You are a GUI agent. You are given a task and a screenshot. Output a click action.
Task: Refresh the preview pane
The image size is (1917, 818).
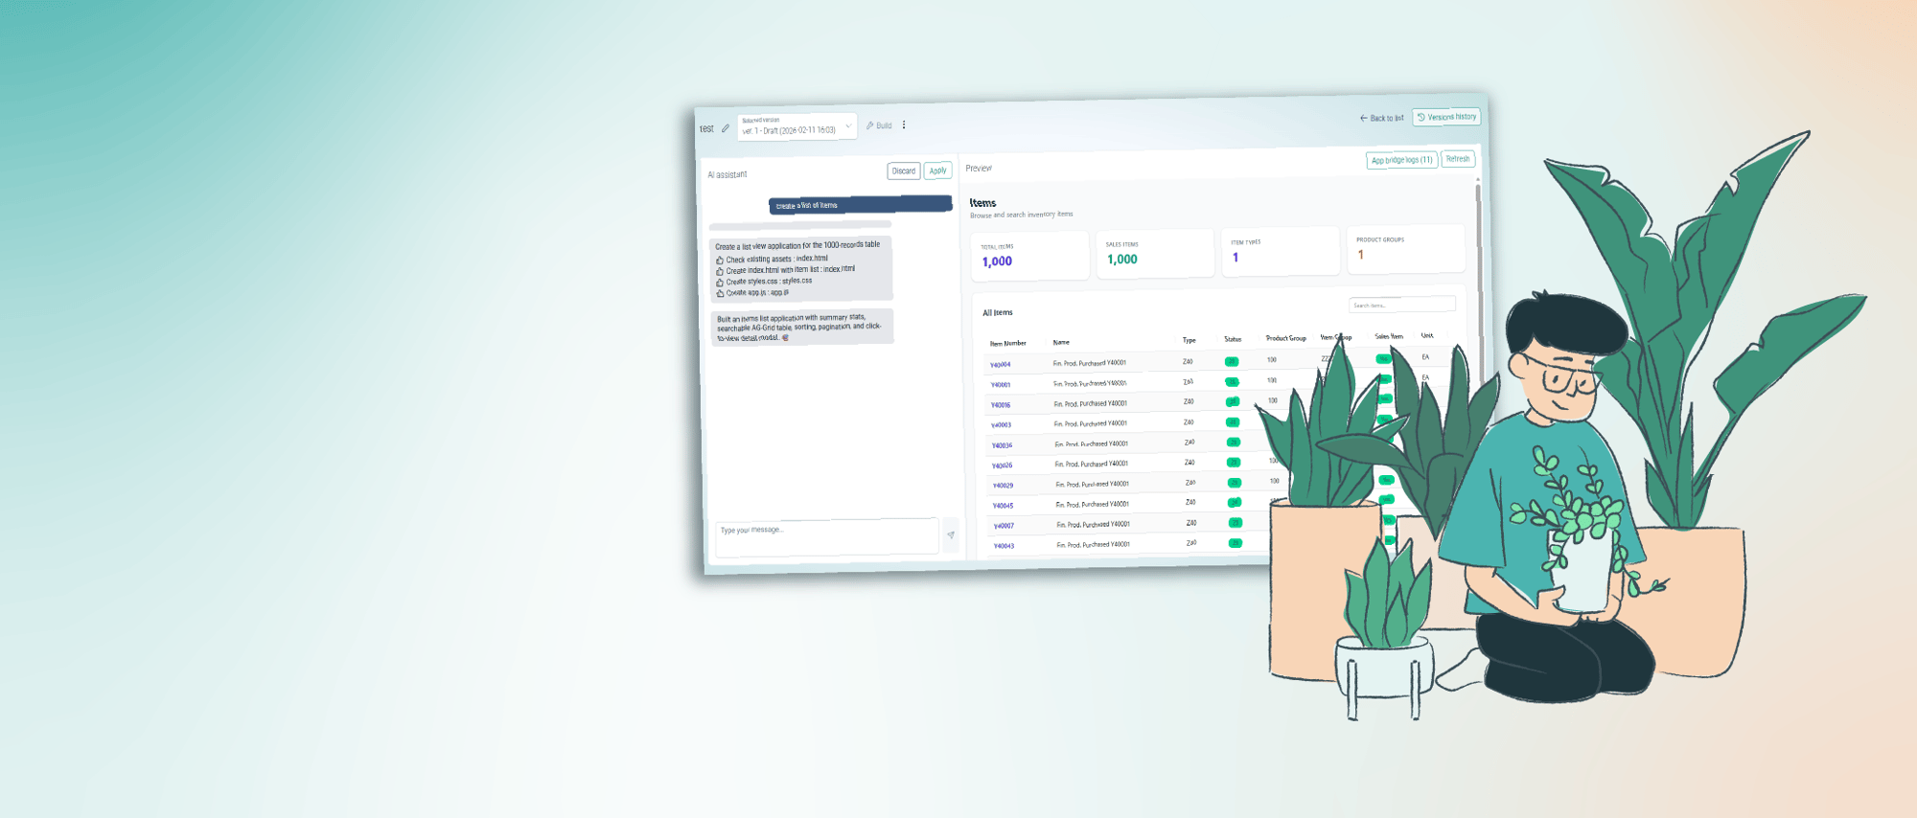(1458, 159)
